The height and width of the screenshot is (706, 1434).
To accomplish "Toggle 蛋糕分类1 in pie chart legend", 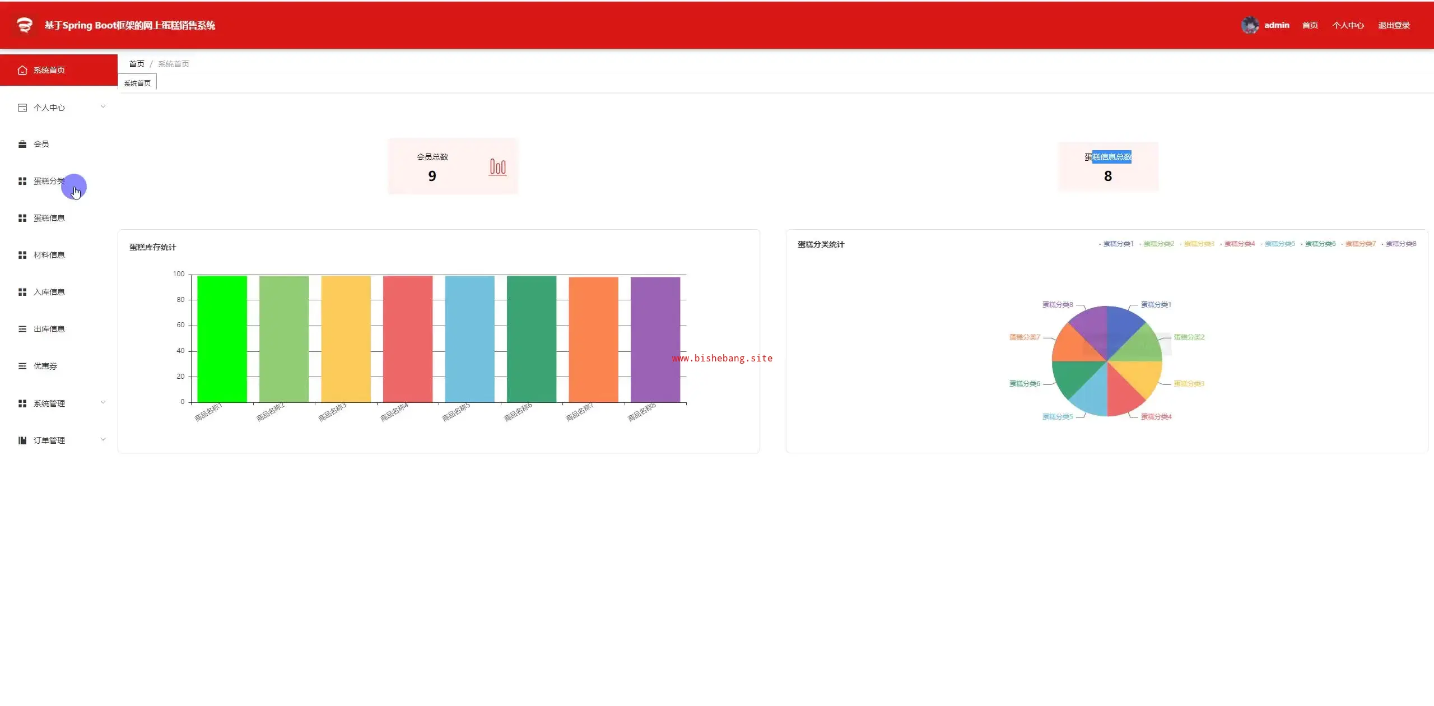I will [1118, 244].
